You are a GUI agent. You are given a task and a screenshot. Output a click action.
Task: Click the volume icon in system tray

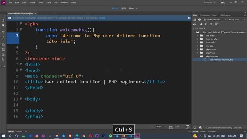coord(218,136)
